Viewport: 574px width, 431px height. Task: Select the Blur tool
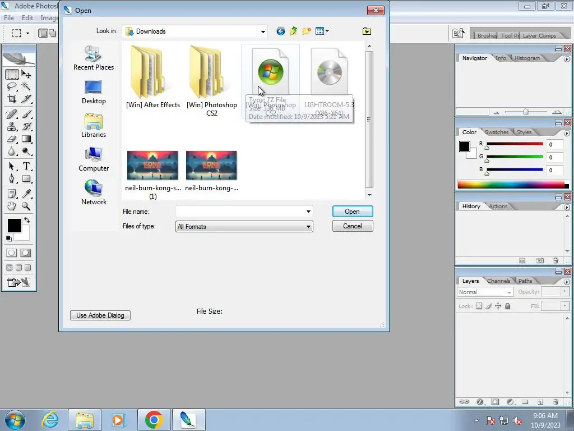coord(12,152)
